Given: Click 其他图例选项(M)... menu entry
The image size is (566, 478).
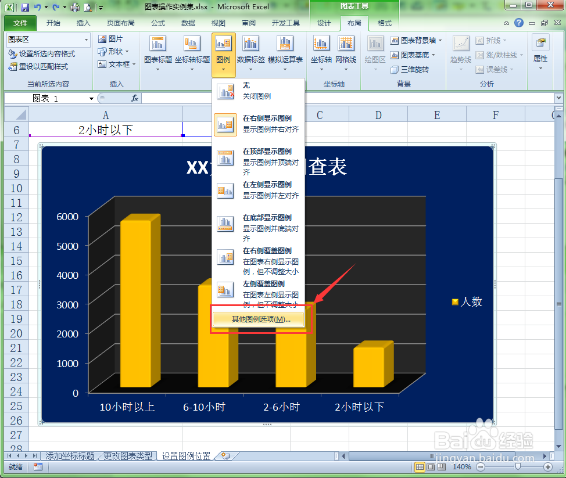Looking at the screenshot, I should pos(259,319).
